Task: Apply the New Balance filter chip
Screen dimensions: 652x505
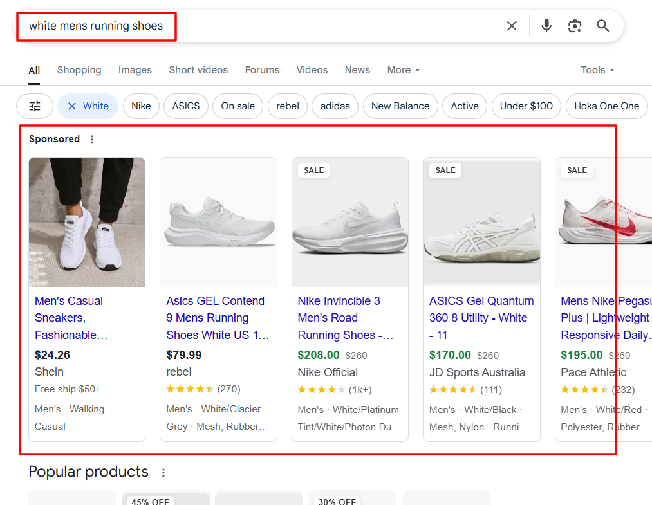Action: tap(400, 106)
